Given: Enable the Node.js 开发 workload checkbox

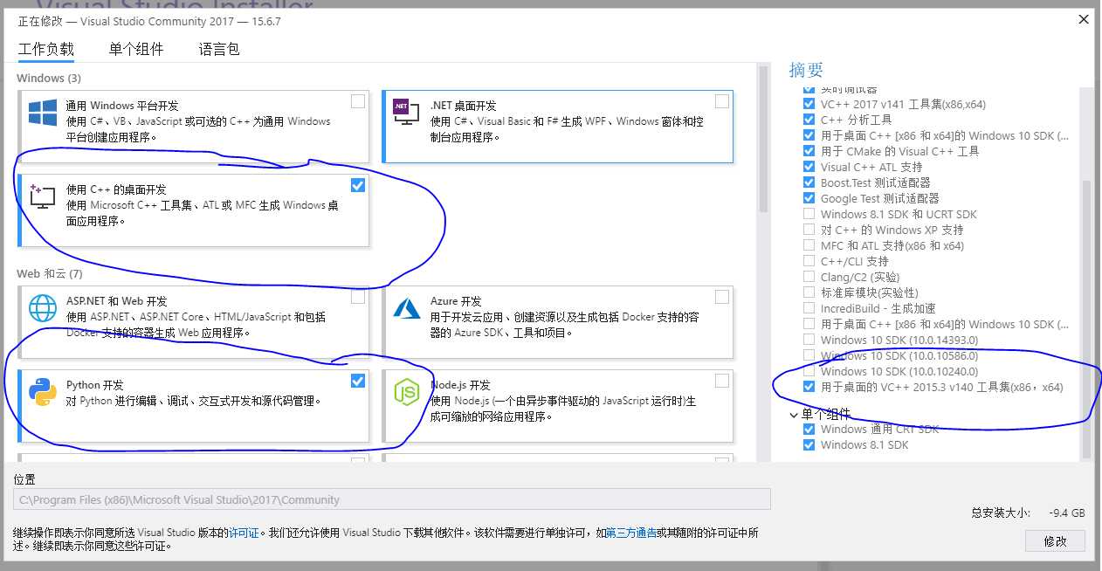Looking at the screenshot, I should point(721,381).
